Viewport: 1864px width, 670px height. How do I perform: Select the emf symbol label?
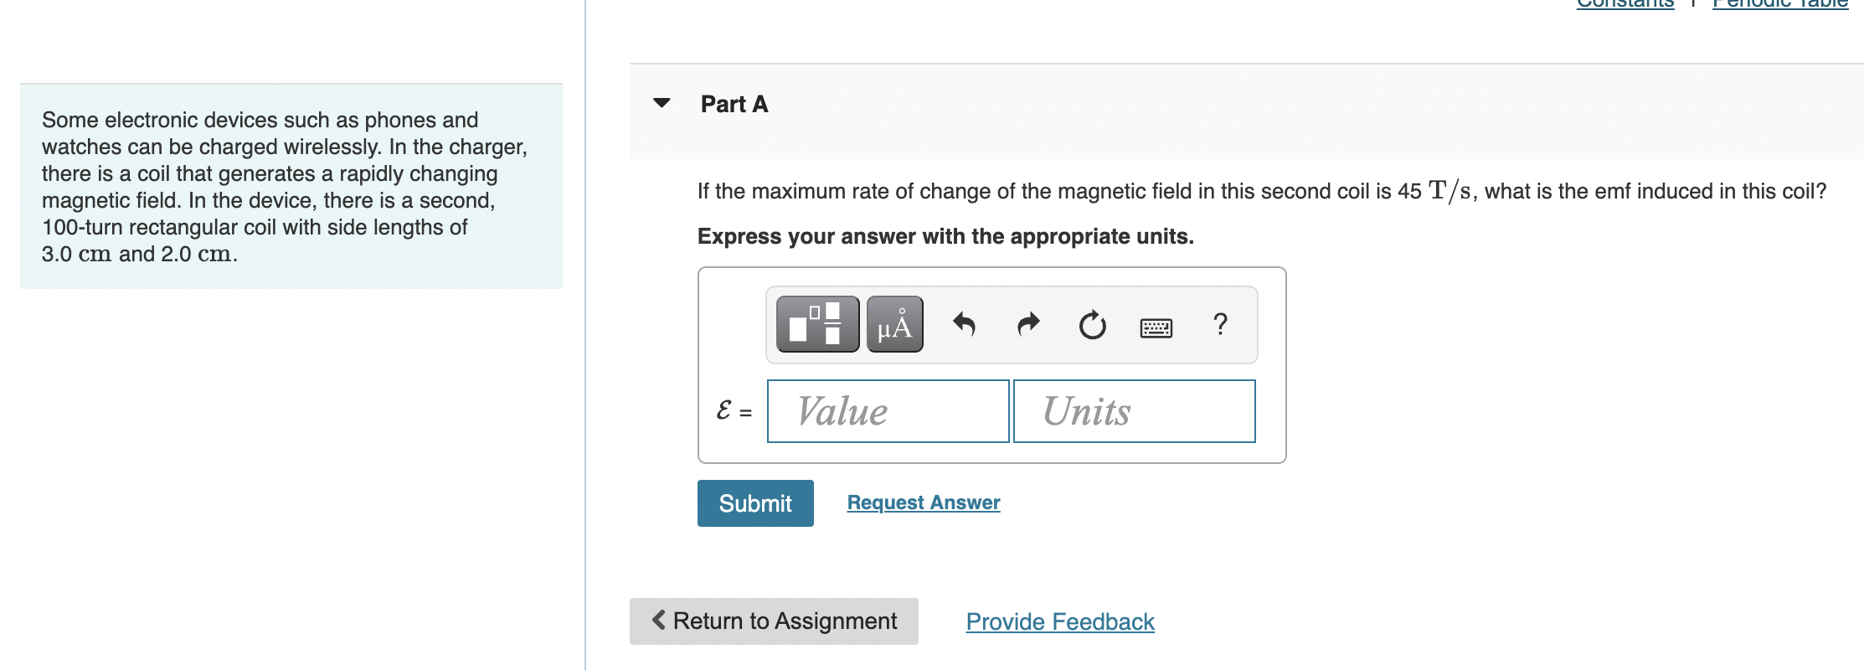724,410
